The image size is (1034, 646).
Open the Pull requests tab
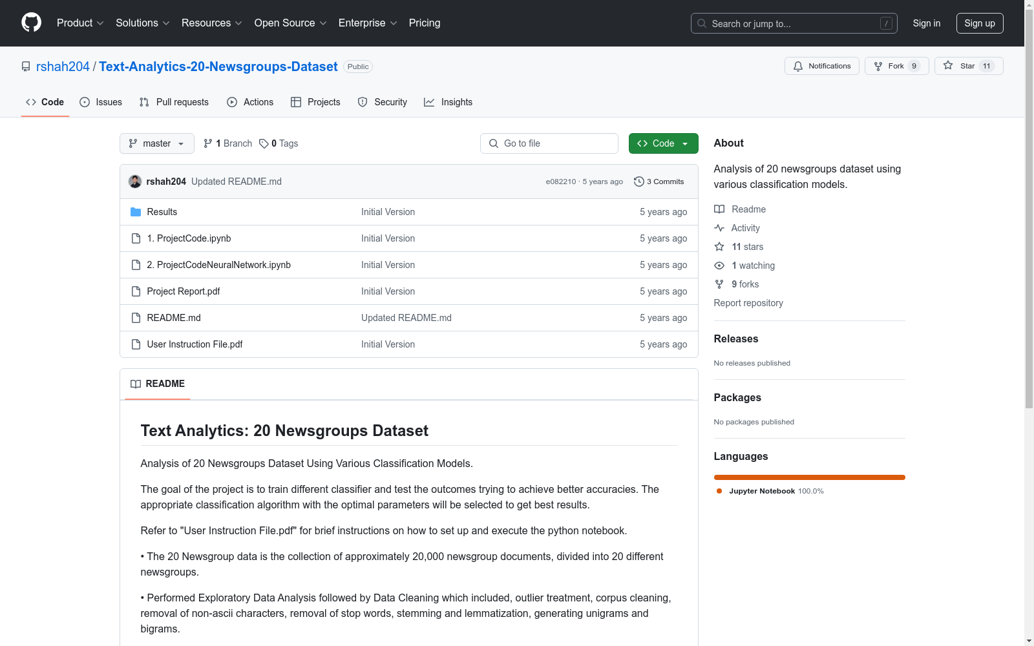click(174, 102)
